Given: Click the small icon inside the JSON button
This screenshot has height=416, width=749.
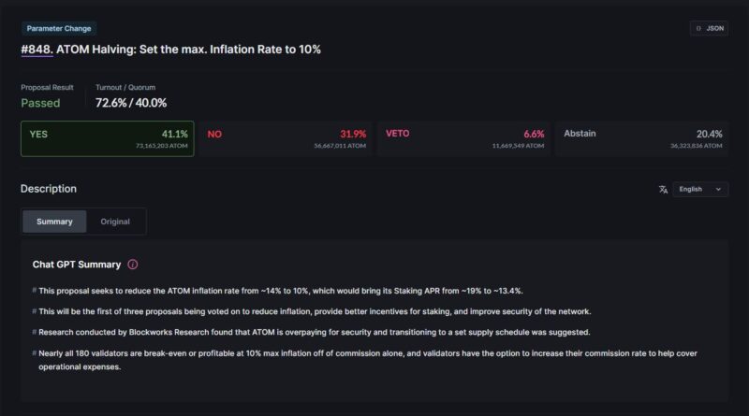Looking at the screenshot, I should pos(698,28).
